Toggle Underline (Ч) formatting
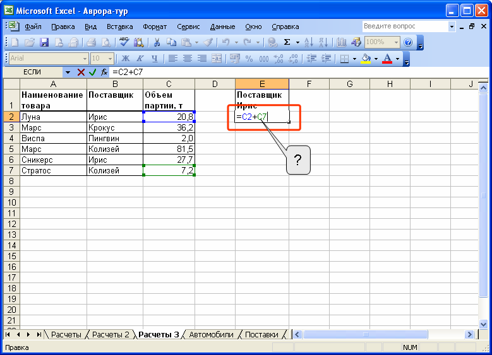The image size is (492, 355). [x=154, y=59]
